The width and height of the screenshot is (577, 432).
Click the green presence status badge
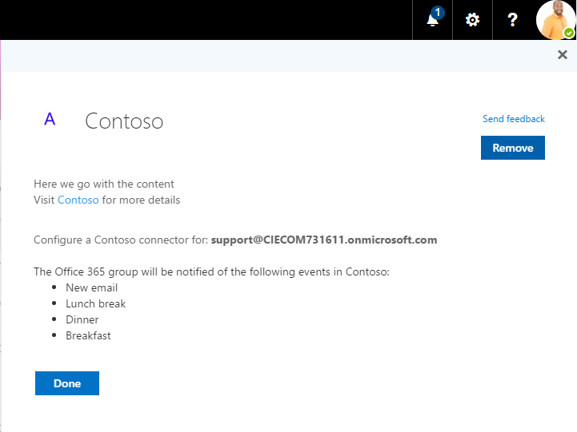click(568, 33)
